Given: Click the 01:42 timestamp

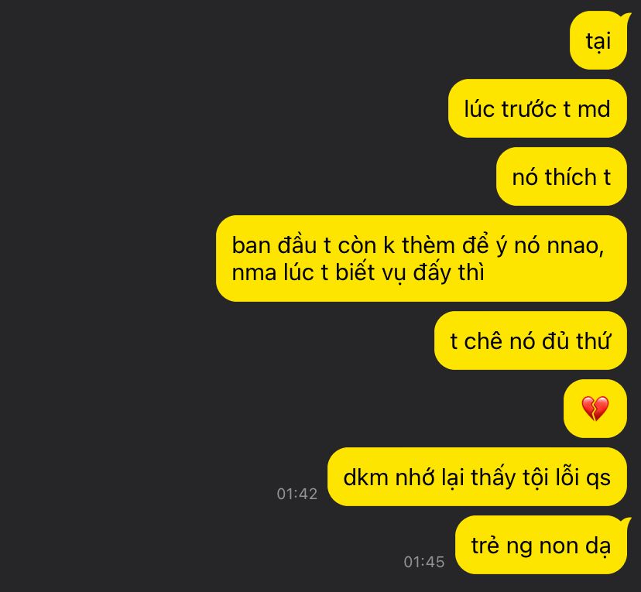Looking at the screenshot, I should pyautogui.click(x=297, y=494).
